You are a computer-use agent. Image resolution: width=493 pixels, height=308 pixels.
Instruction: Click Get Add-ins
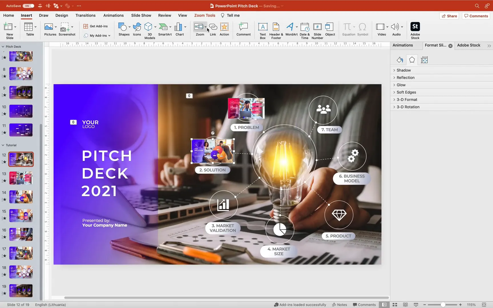coord(96,26)
